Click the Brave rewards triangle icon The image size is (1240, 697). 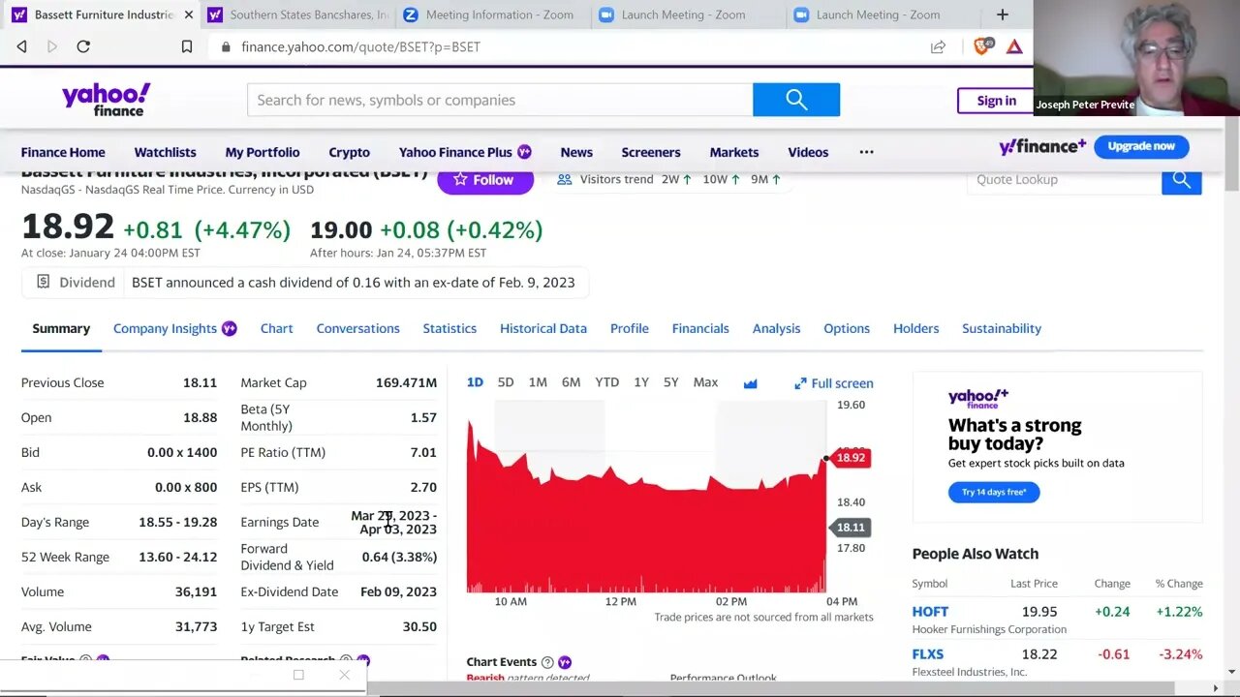tap(1014, 46)
